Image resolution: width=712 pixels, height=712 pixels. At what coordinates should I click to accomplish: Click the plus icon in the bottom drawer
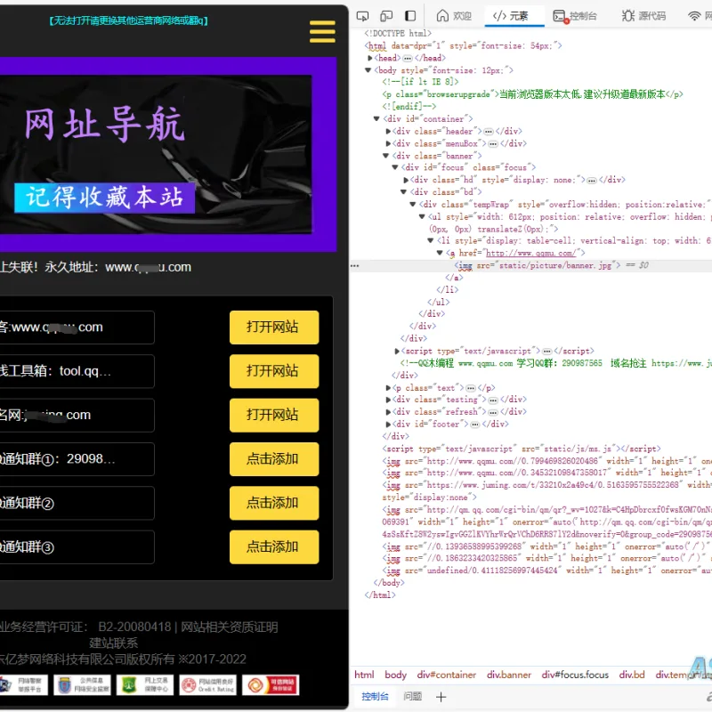point(441,697)
